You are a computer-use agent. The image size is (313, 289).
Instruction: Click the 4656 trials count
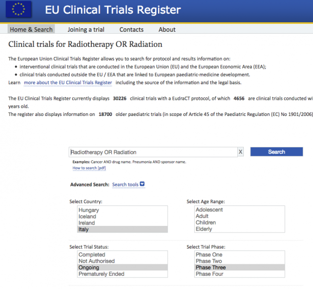click(239, 98)
